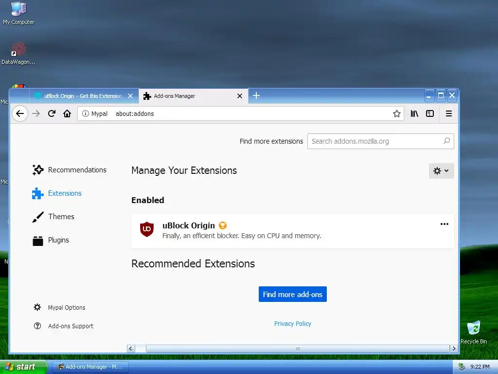Click the magnifier search icon
The image size is (498, 374).
[446, 141]
